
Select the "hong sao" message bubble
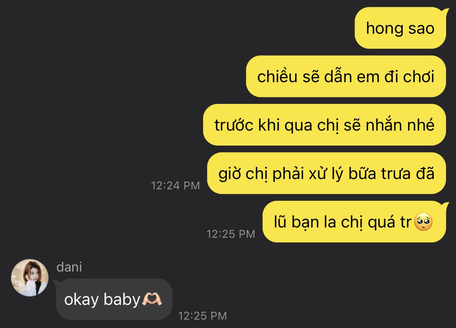[400, 28]
